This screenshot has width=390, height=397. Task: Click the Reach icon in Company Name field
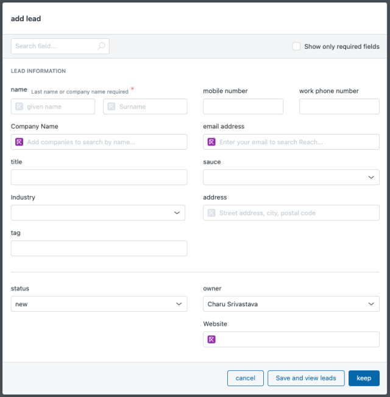tap(19, 142)
